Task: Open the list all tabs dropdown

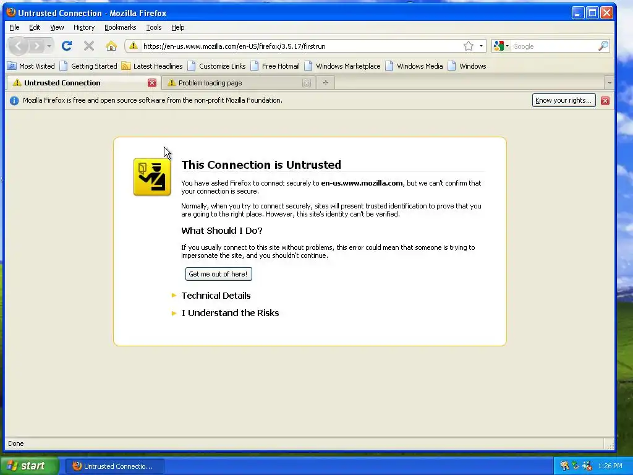Action: (609, 83)
